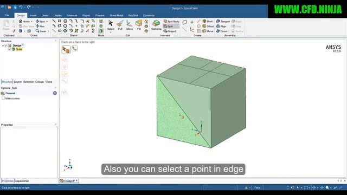Collapse the Design1 tree node
The width and height of the screenshot is (347, 195).
3,45
